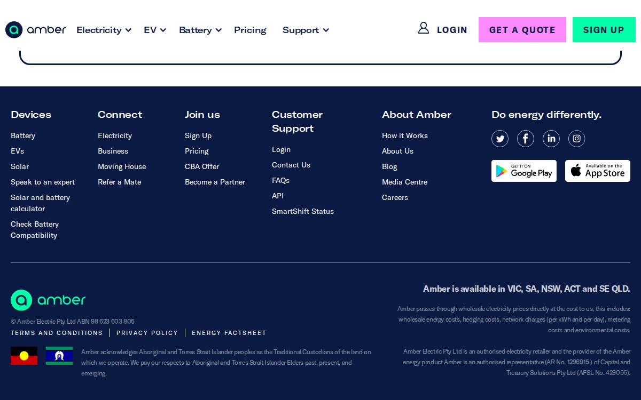Open the How it Works link
This screenshot has height=400, width=641.
pyautogui.click(x=405, y=135)
